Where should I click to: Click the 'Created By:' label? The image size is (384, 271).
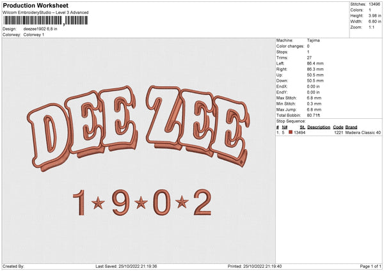point(13,267)
